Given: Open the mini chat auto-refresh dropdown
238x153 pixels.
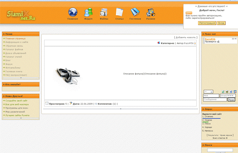Looking at the screenshot, I should tap(208, 92).
